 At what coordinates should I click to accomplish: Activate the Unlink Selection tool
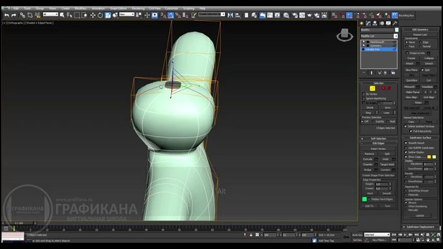coord(30,15)
